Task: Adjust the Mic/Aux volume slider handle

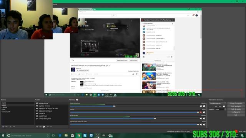Action: point(198,112)
